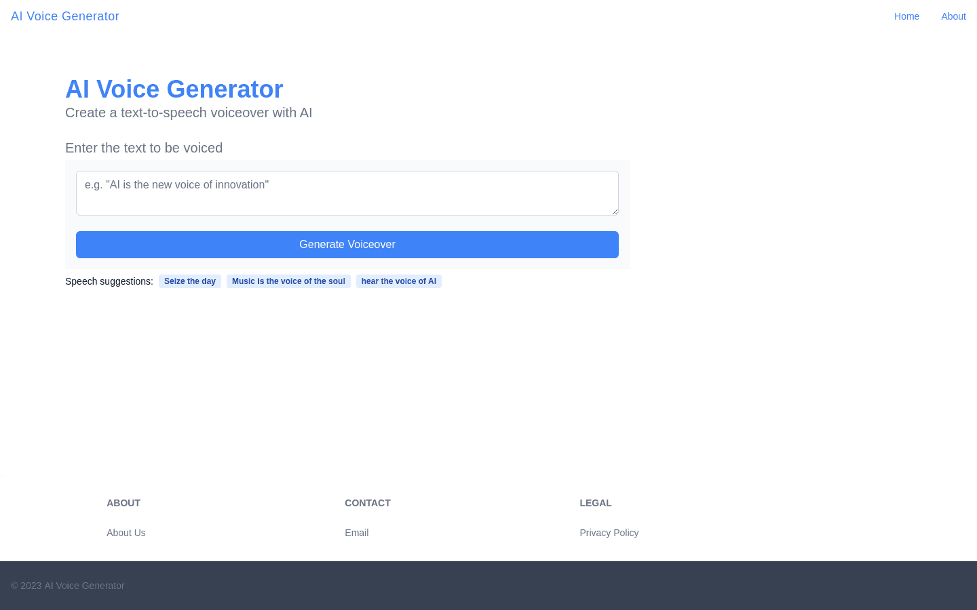Click the "Enter the text to be voiced" label

(x=144, y=148)
